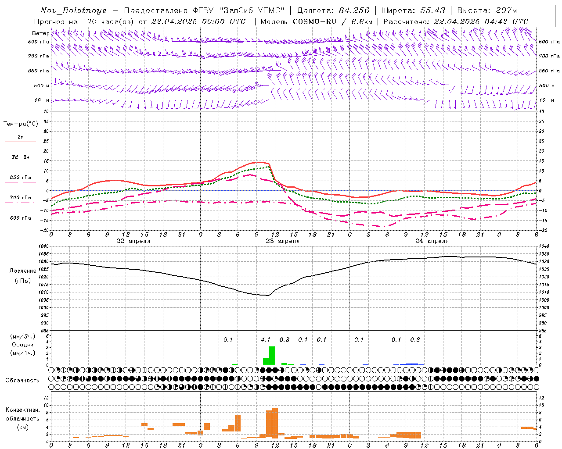
Task: Click the "Осадки" precipitation label
Action: pos(22,345)
